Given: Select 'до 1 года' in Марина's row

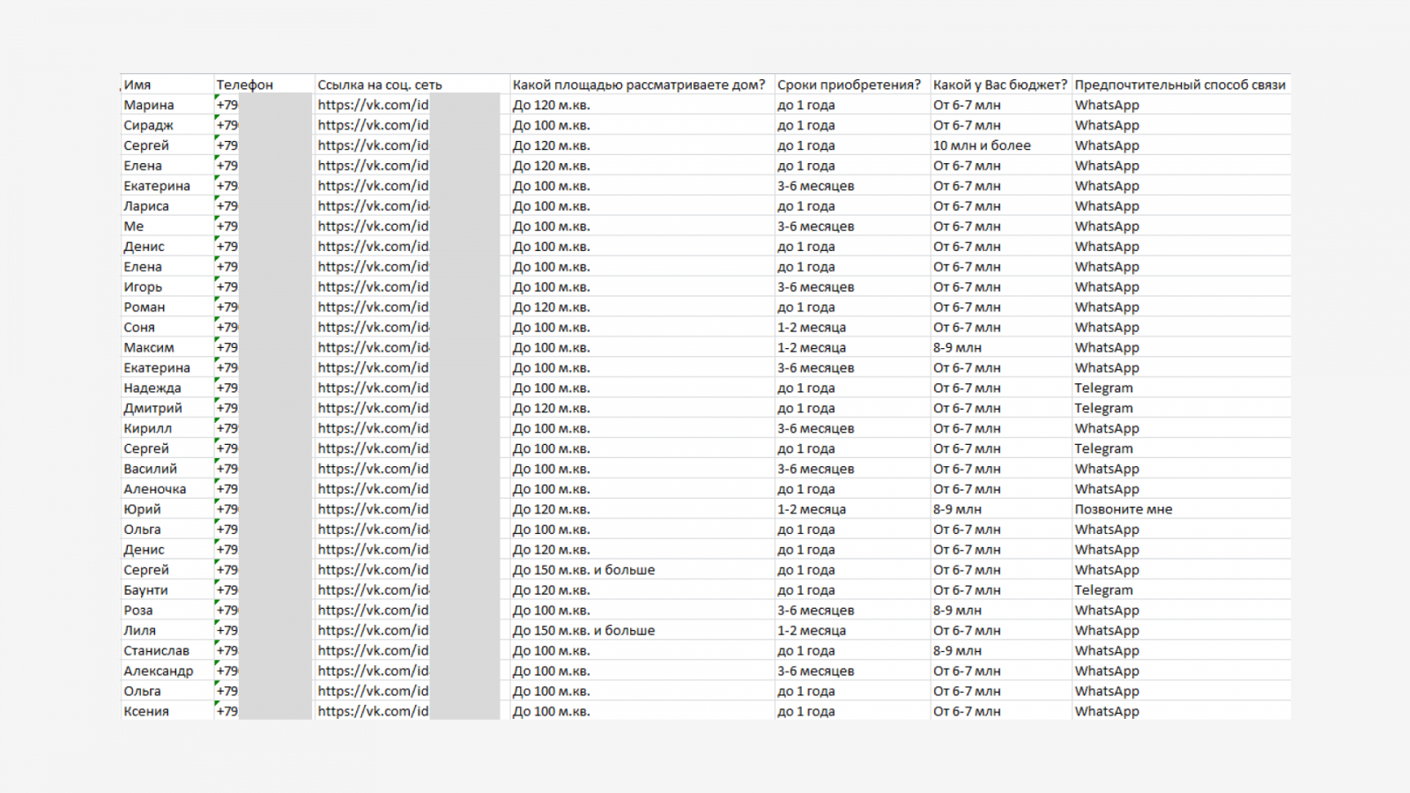Looking at the screenshot, I should pyautogui.click(x=806, y=105).
